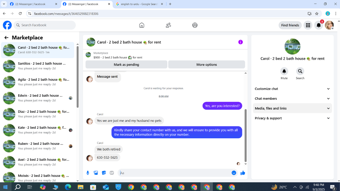Image resolution: width=340 pixels, height=191 pixels.
Task: Bookmark this tab with the star icon
Action: 317,13
